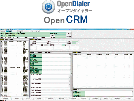Click the upper square button beside the green header

(x=69, y=33)
